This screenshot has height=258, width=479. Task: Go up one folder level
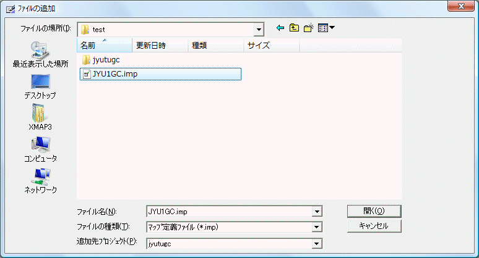point(294,28)
